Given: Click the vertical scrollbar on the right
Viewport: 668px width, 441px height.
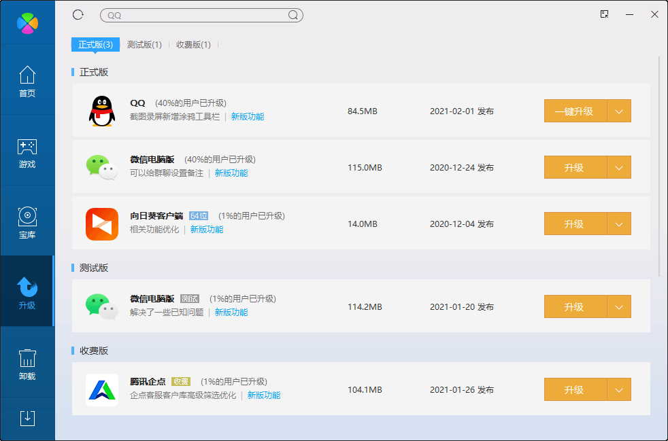Looking at the screenshot, I should coord(659,163).
